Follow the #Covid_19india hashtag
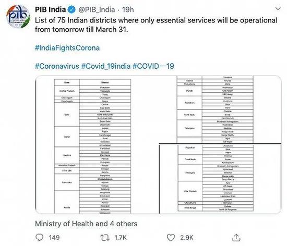The width and height of the screenshot is (287, 246). pos(106,66)
